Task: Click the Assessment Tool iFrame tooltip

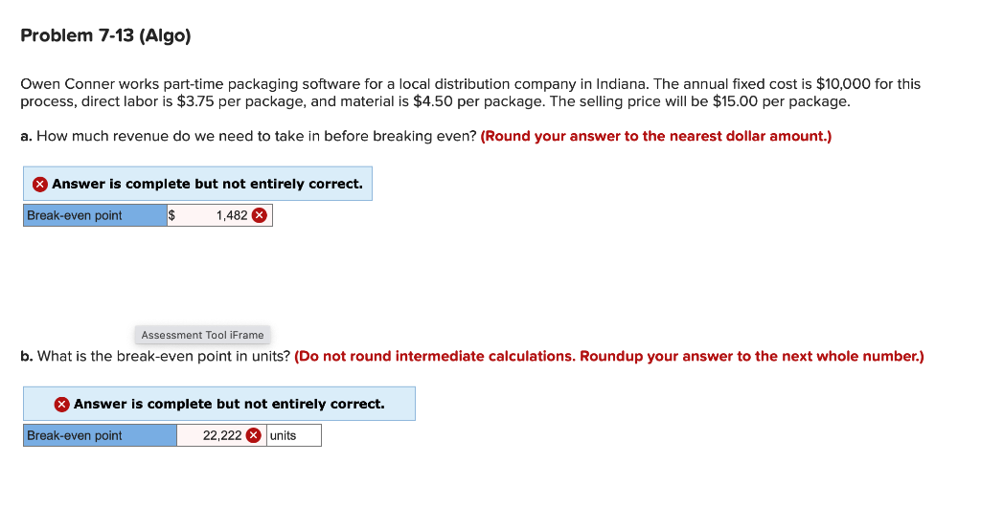Action: point(203,335)
